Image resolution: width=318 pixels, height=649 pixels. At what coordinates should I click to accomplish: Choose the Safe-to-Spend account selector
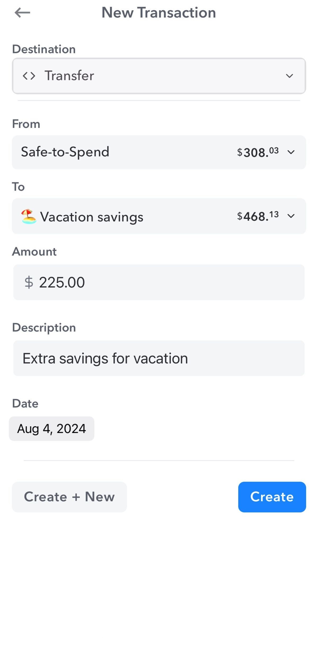[x=159, y=152]
